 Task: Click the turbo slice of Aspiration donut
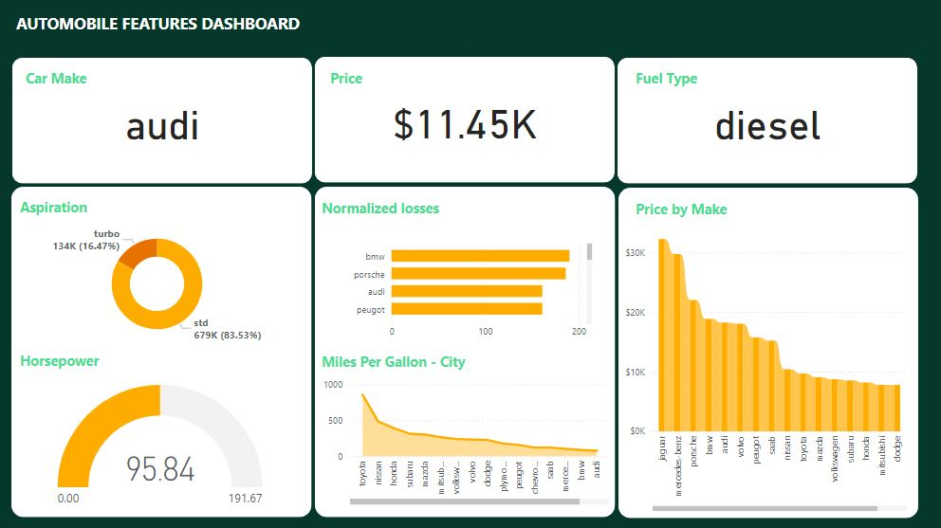click(139, 252)
